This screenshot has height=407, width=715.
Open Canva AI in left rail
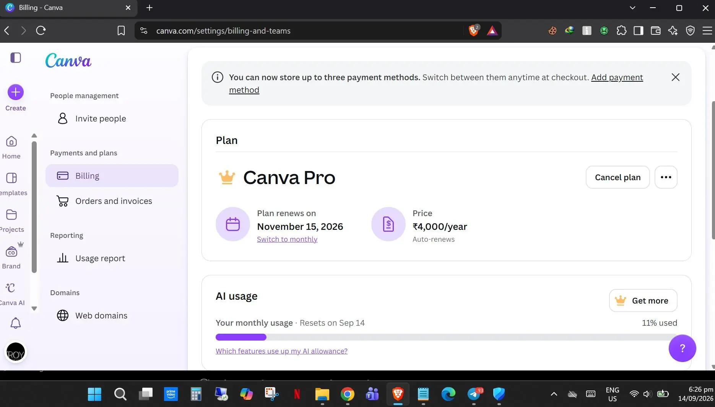(11, 294)
